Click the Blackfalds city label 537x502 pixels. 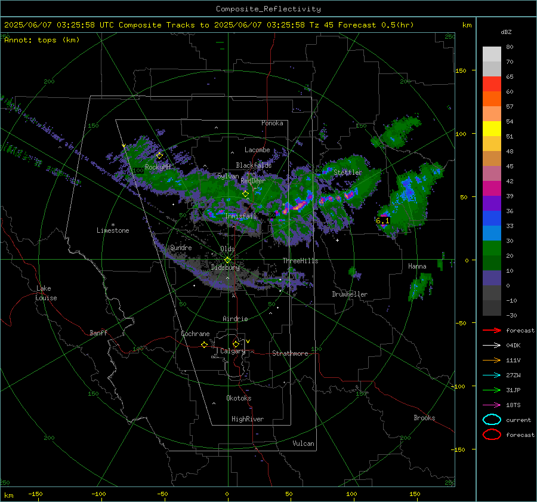pyautogui.click(x=254, y=165)
